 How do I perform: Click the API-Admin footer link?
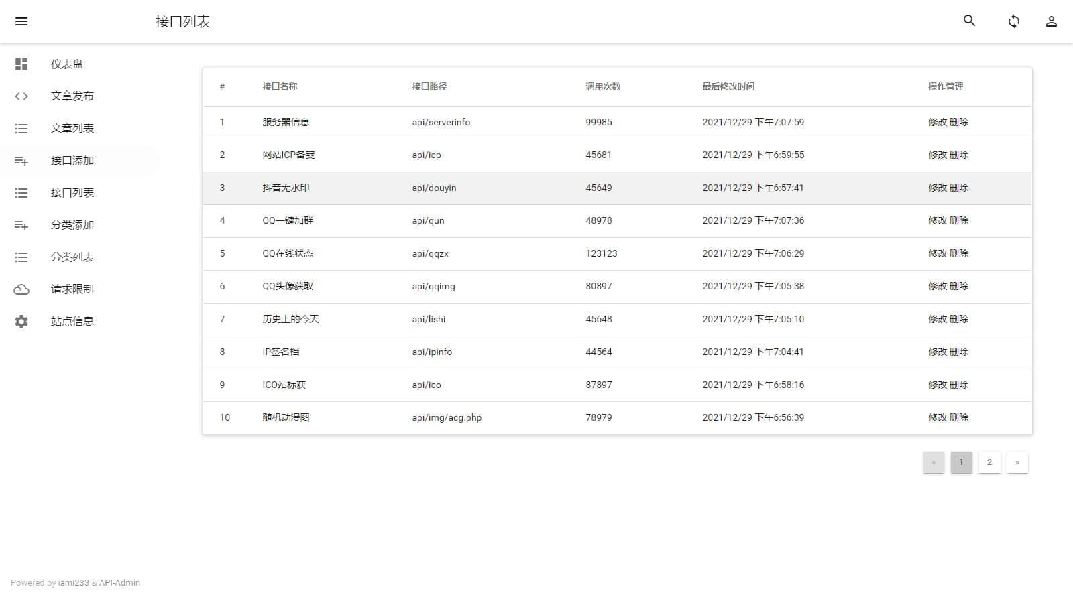coord(119,583)
